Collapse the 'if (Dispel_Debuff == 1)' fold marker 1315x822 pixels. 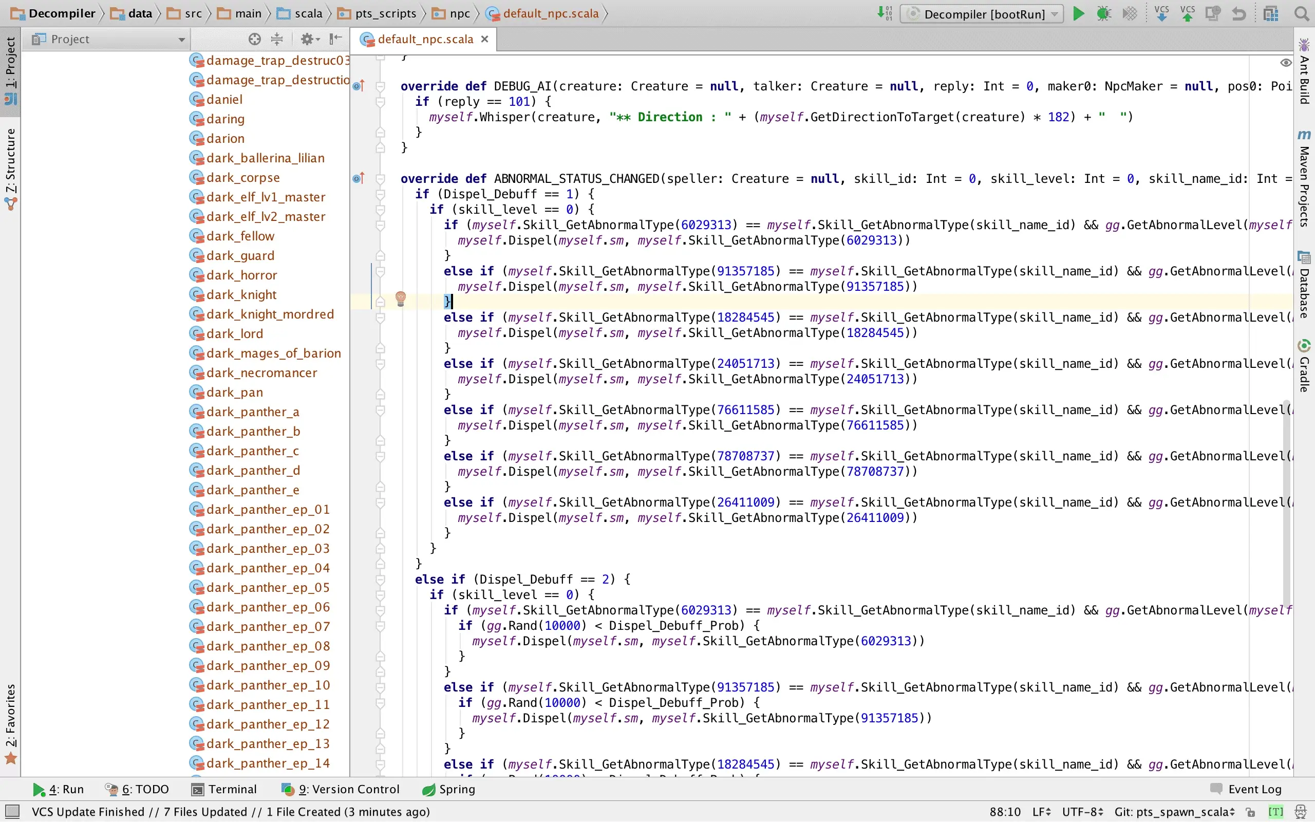380,194
